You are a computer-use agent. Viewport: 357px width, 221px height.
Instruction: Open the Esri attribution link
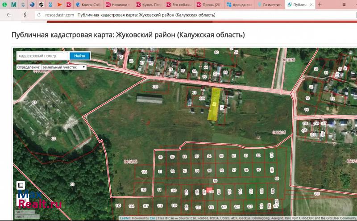(x=152, y=218)
